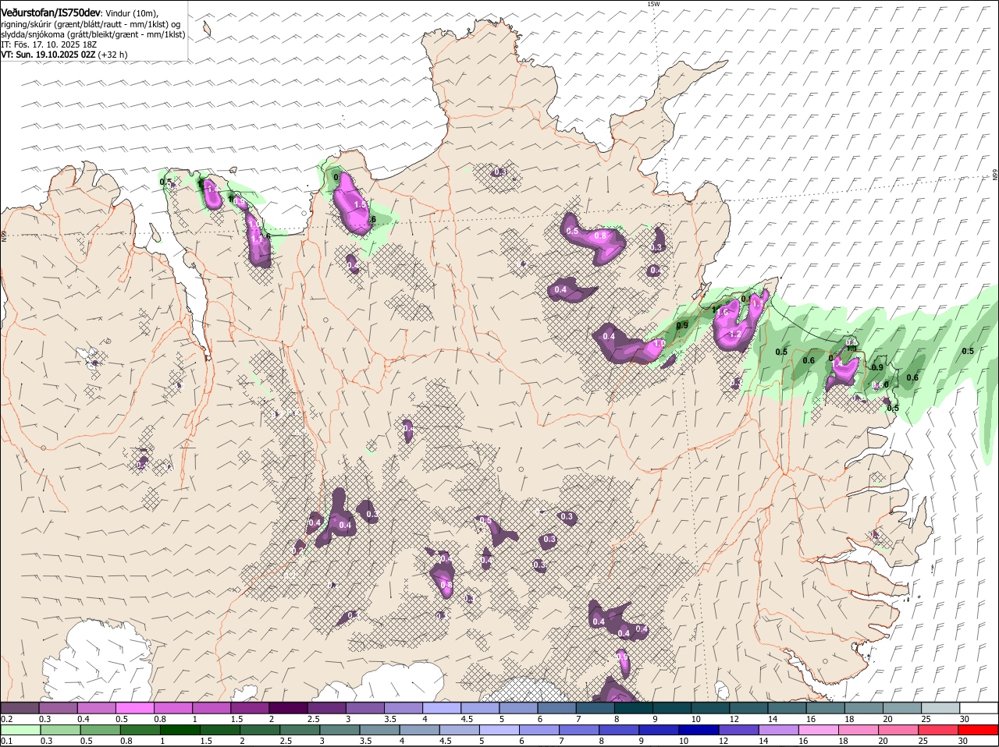Pick the 5 swatch in the upper snow scale
The width and height of the screenshot is (999, 747).
pos(517,707)
